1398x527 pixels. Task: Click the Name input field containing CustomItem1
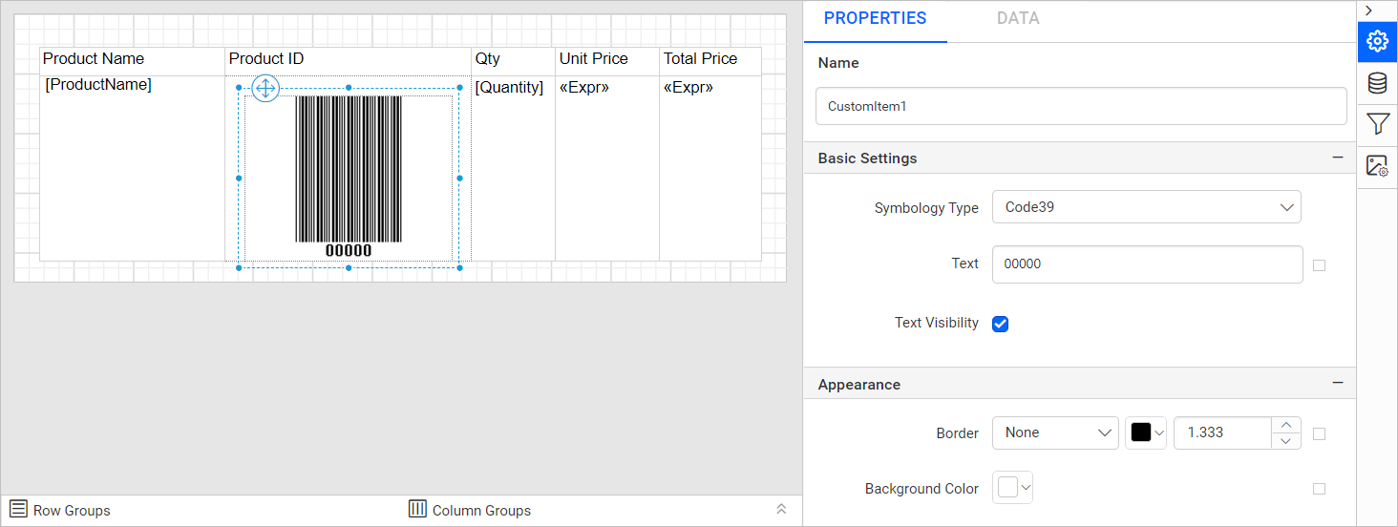[1080, 107]
